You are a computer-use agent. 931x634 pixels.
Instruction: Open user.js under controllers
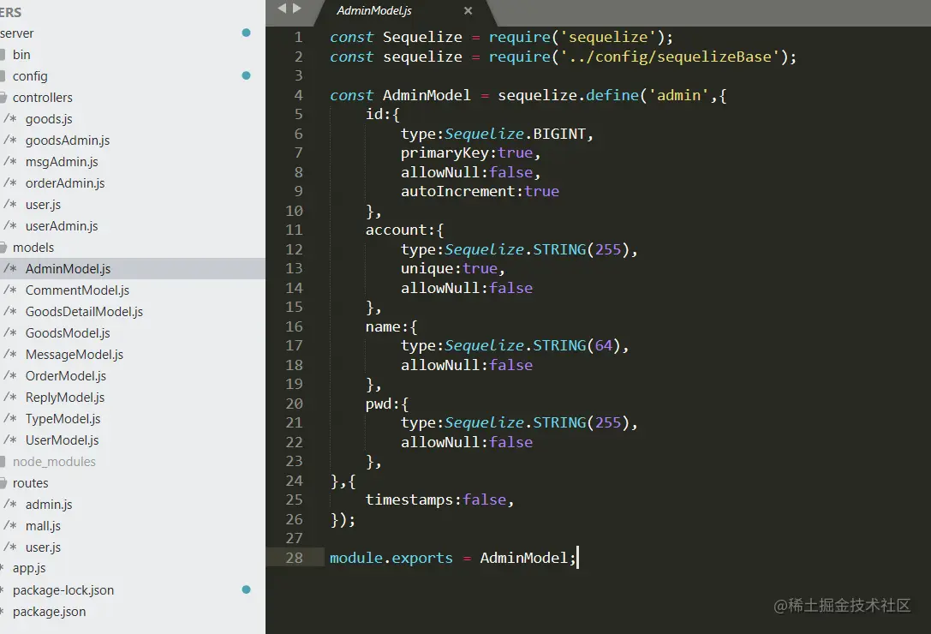(43, 205)
